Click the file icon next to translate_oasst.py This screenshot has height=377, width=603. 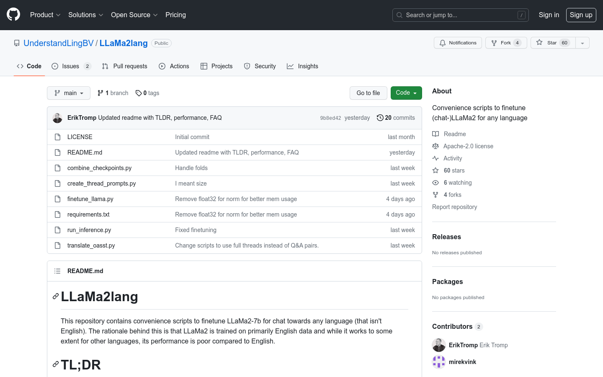coord(57,245)
